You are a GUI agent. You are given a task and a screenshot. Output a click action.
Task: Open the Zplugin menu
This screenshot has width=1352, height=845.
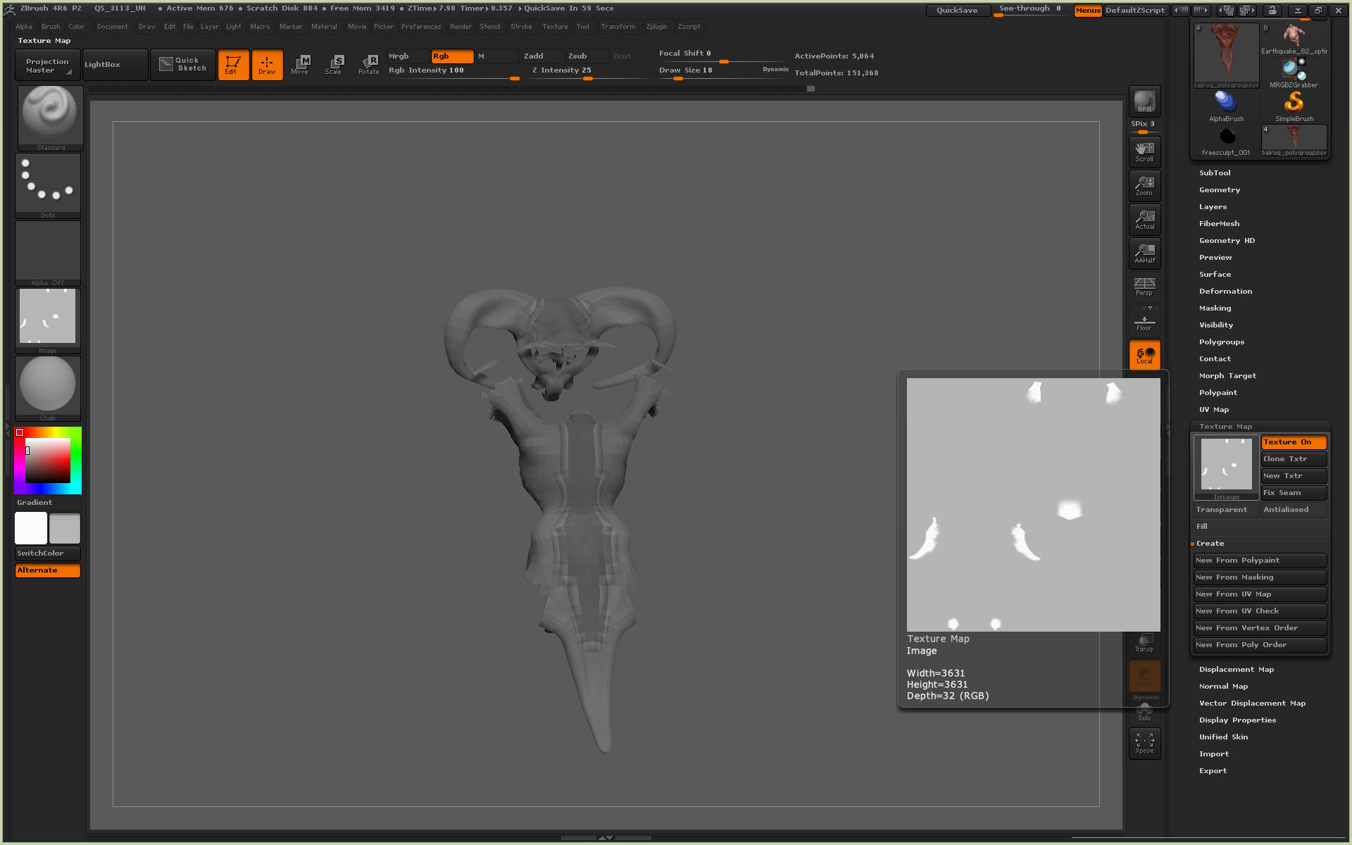point(656,27)
